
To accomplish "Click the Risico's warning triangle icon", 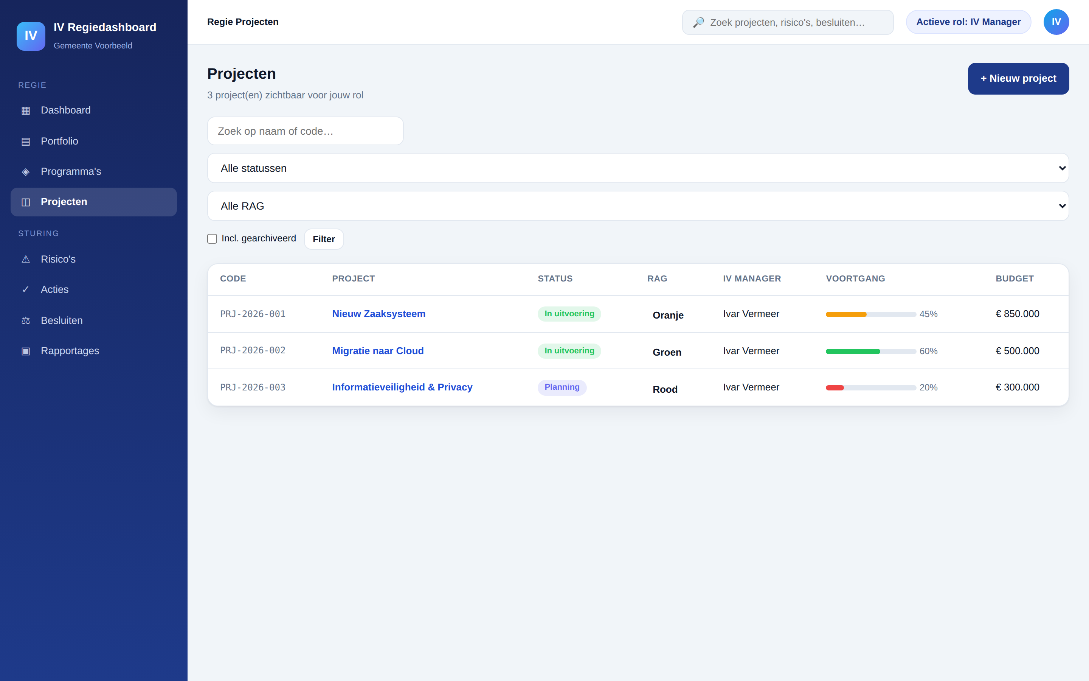I will (26, 260).
